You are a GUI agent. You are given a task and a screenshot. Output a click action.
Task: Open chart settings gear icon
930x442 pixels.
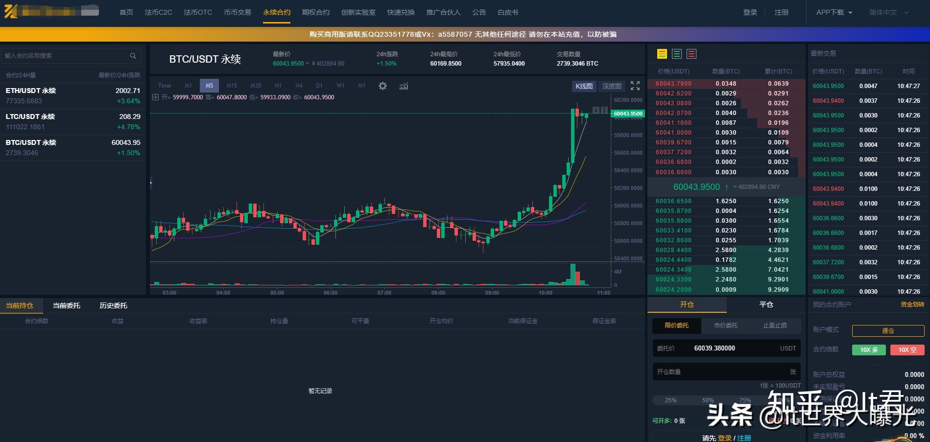382,86
